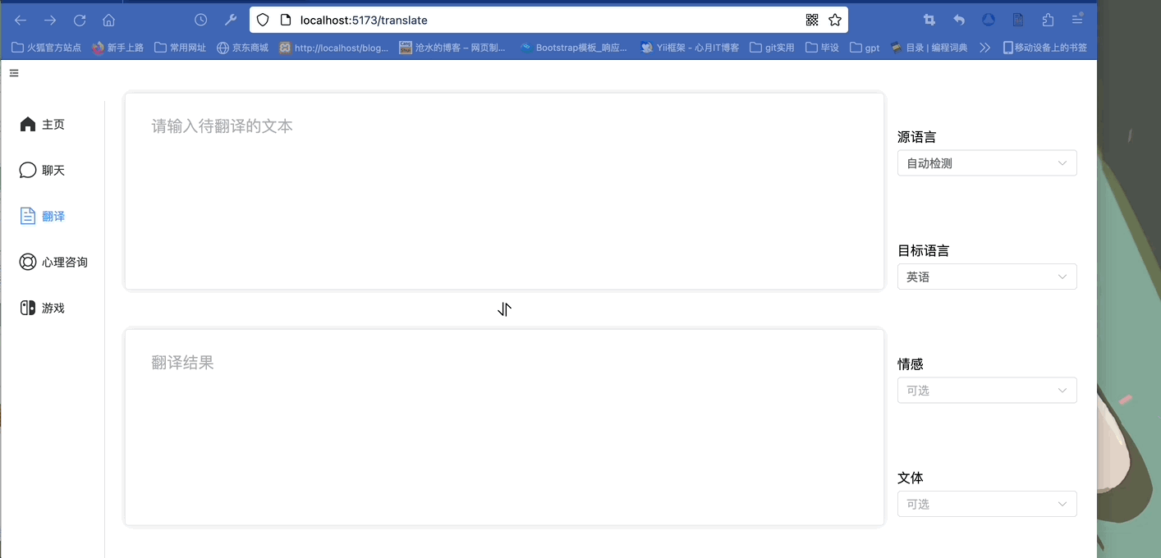Open 毕设 bookmark folder
Screen dimensions: 1161x558
pos(823,48)
